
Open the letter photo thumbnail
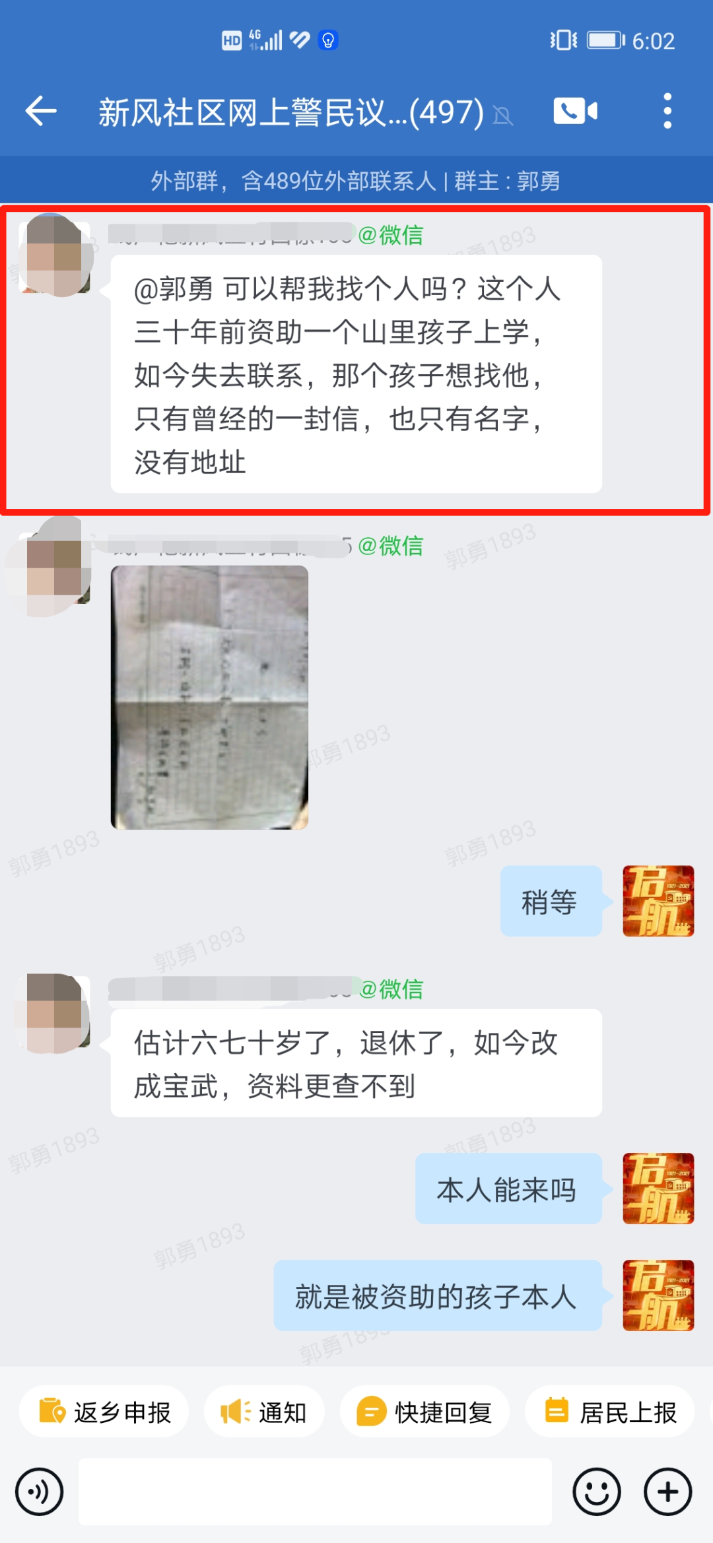209,697
